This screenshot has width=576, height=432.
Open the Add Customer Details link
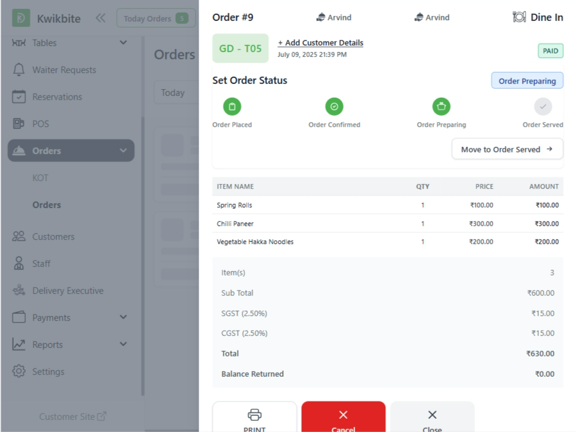point(320,43)
